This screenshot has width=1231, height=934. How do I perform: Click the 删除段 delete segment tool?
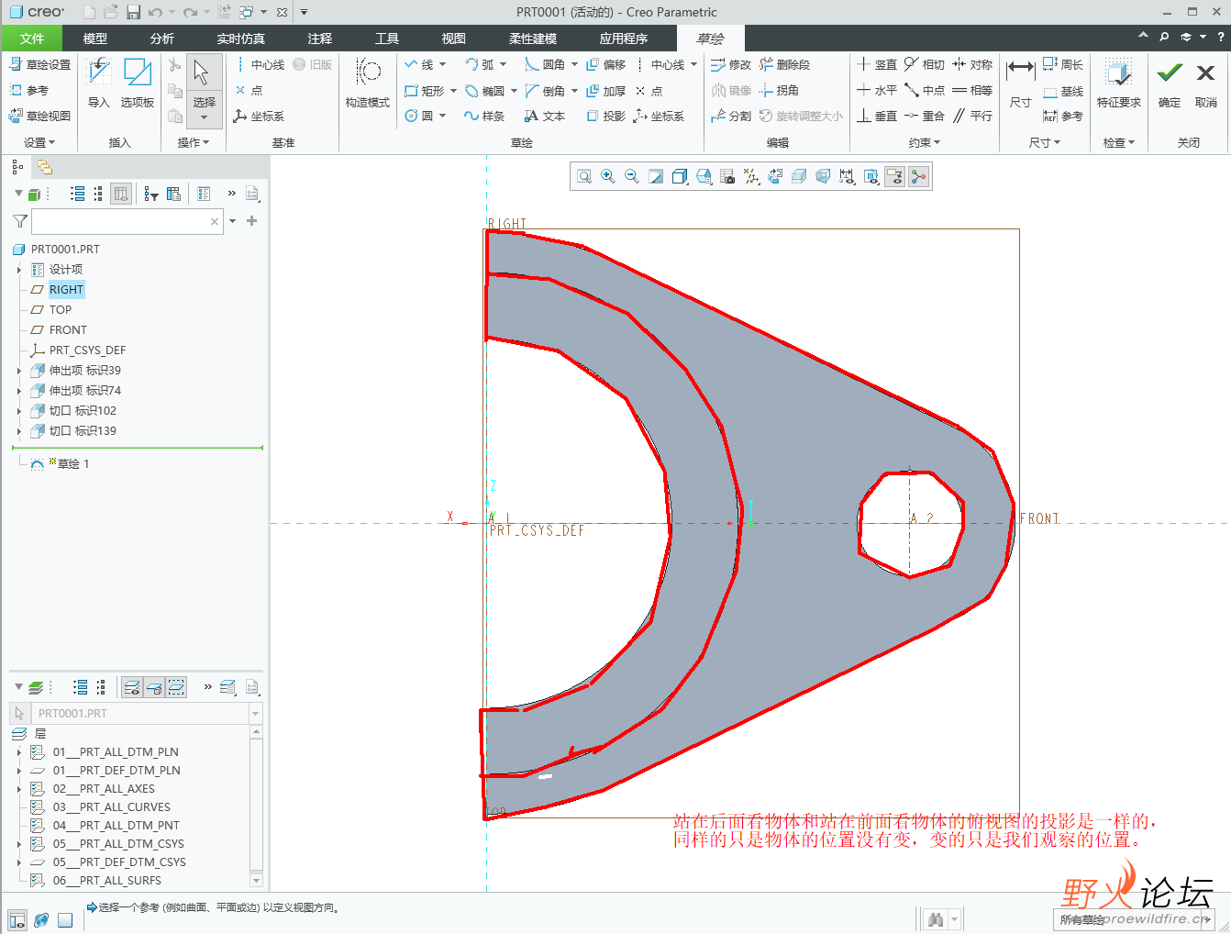click(x=784, y=64)
